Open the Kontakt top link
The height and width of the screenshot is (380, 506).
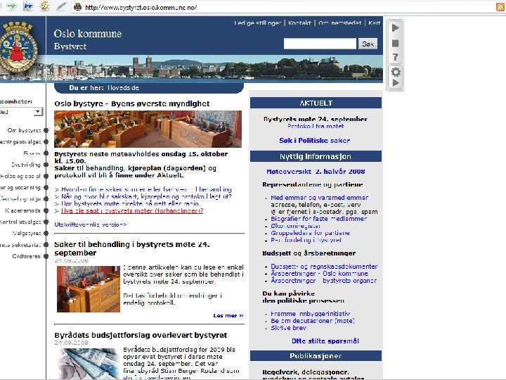(299, 23)
